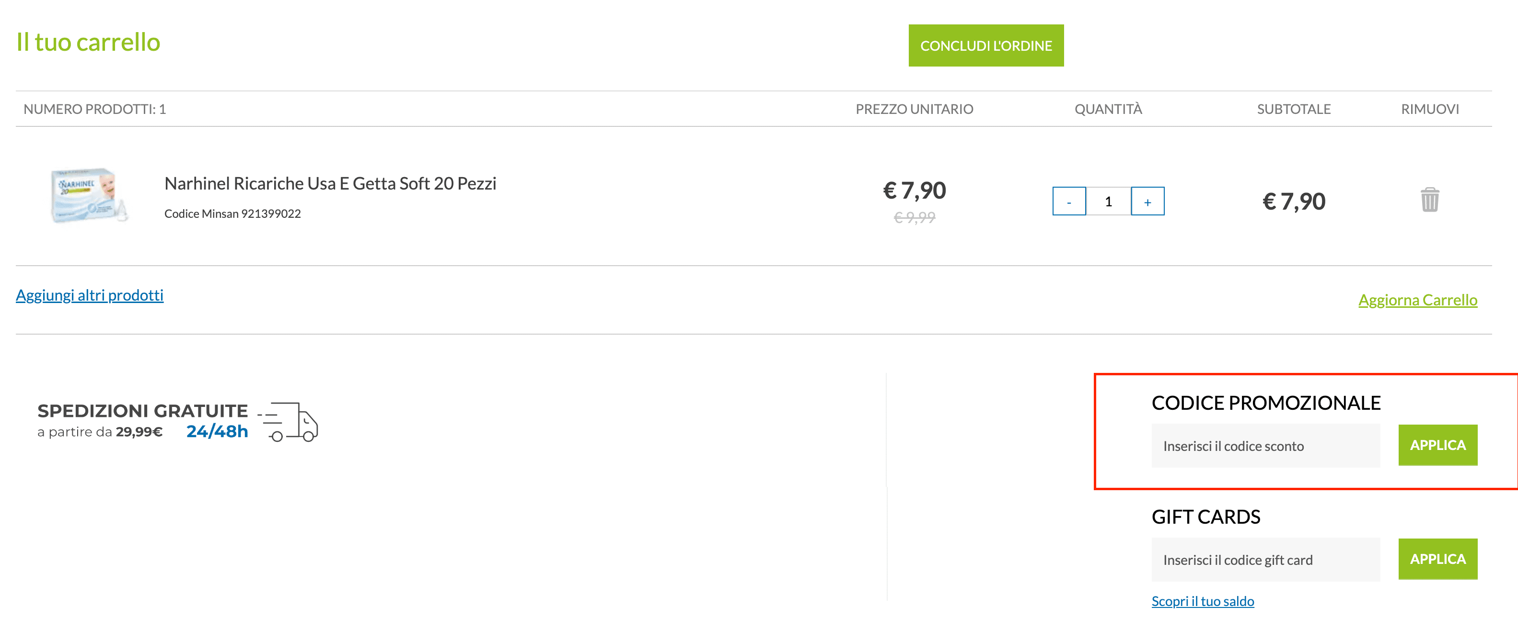Focus the promo code input field
The image size is (1518, 629).
tap(1265, 446)
